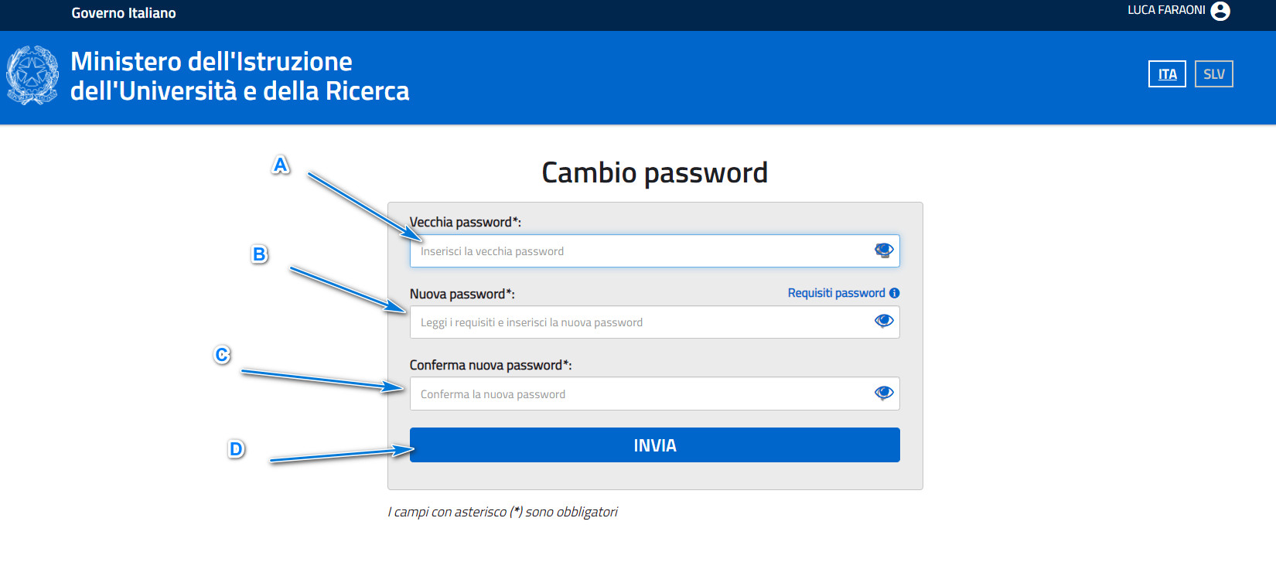The width and height of the screenshot is (1276, 569).
Task: Submit the form with INVIA
Action: pyautogui.click(x=654, y=445)
